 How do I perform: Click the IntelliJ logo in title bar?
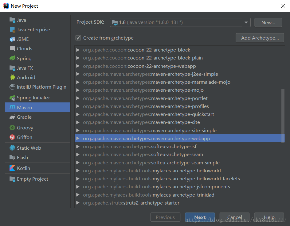[x=6, y=6]
